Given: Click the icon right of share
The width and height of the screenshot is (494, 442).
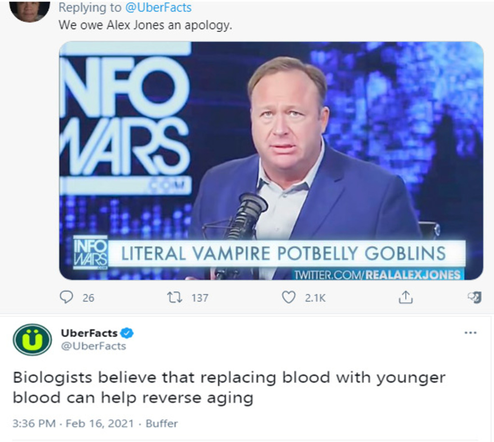Looking at the screenshot, I should pos(475,297).
